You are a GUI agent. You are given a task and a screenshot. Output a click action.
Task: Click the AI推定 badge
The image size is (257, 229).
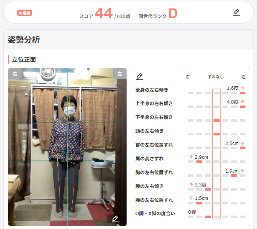(25, 13)
